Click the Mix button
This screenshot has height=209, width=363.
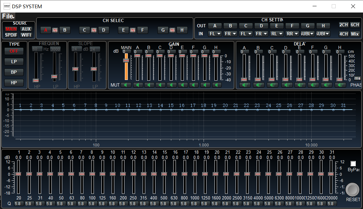[355, 34]
